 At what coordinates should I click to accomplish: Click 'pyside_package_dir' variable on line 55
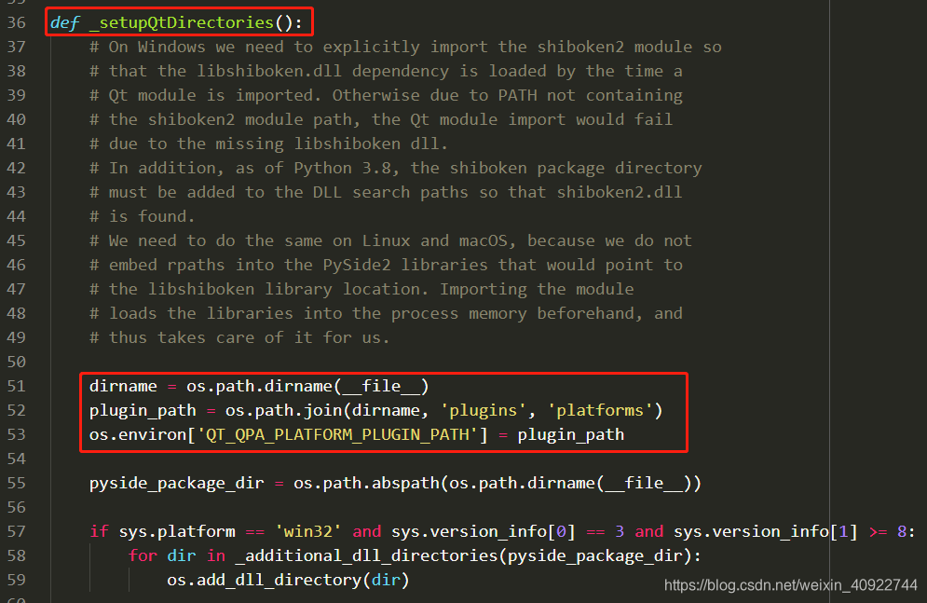[x=176, y=483]
